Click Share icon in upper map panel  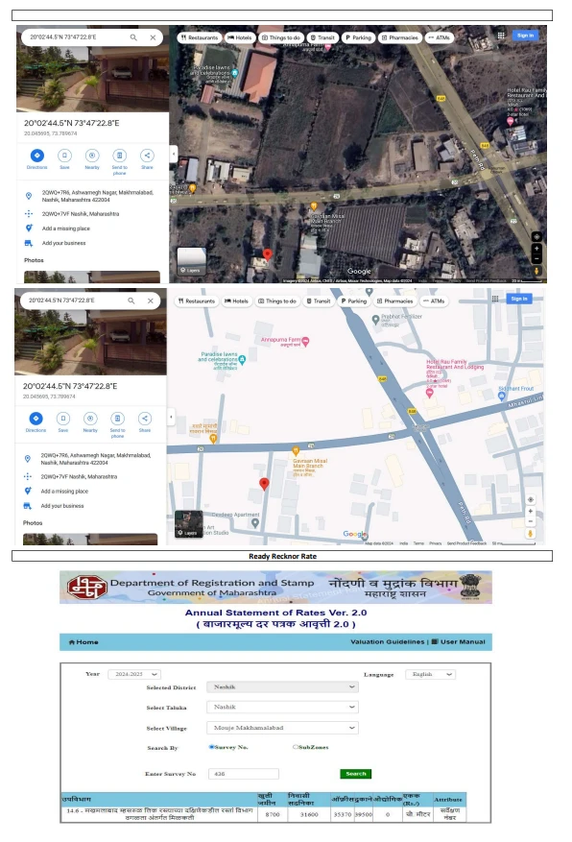tap(147, 156)
